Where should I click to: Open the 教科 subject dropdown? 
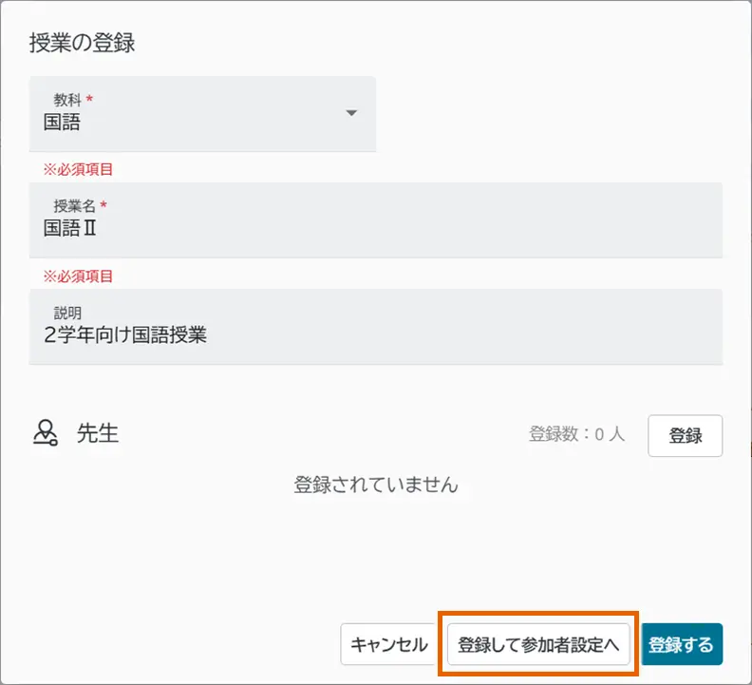click(202, 114)
